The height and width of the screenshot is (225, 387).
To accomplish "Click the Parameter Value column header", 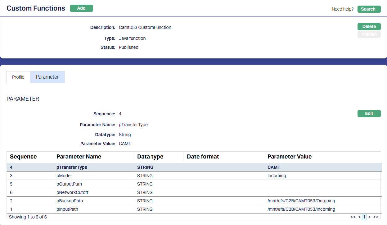I will pyautogui.click(x=289, y=157).
